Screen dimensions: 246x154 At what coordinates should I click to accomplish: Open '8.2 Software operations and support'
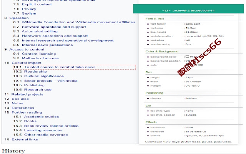[50, 27]
